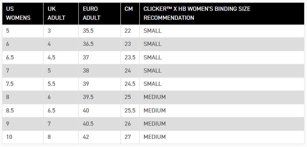This screenshot has height=147, width=307.
Task: Click the MEDIUM recommendation for 25 cm
Action: coord(155,97)
